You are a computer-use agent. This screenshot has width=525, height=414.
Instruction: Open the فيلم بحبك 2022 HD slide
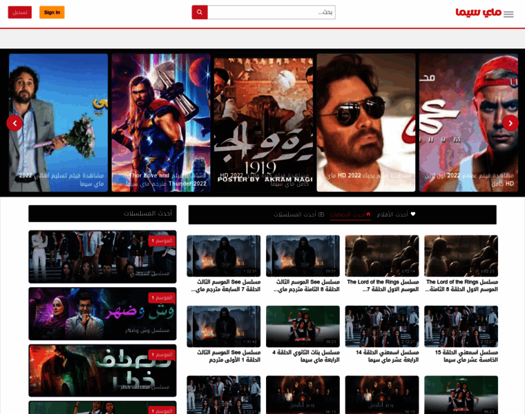point(366,123)
